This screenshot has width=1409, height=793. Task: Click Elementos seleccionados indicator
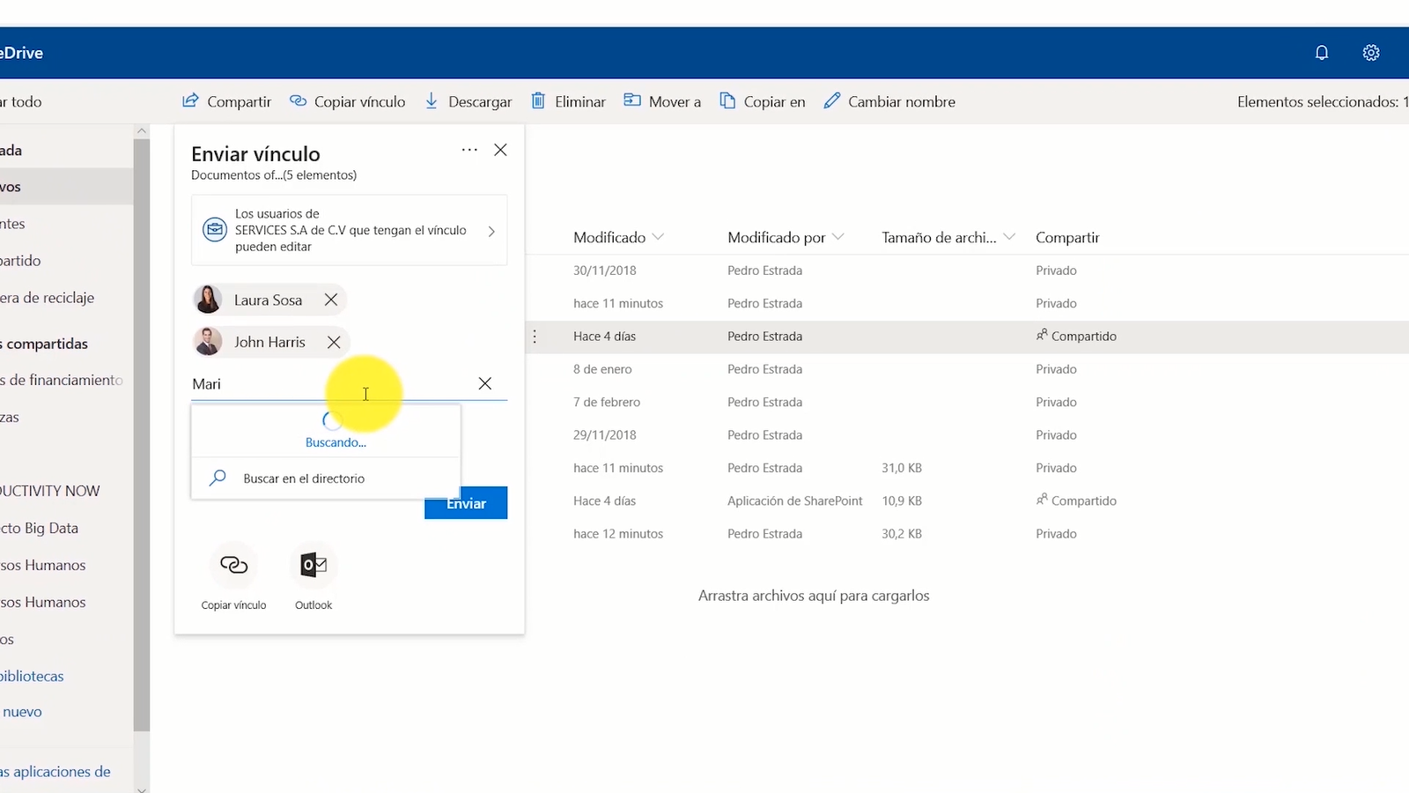[1323, 101]
